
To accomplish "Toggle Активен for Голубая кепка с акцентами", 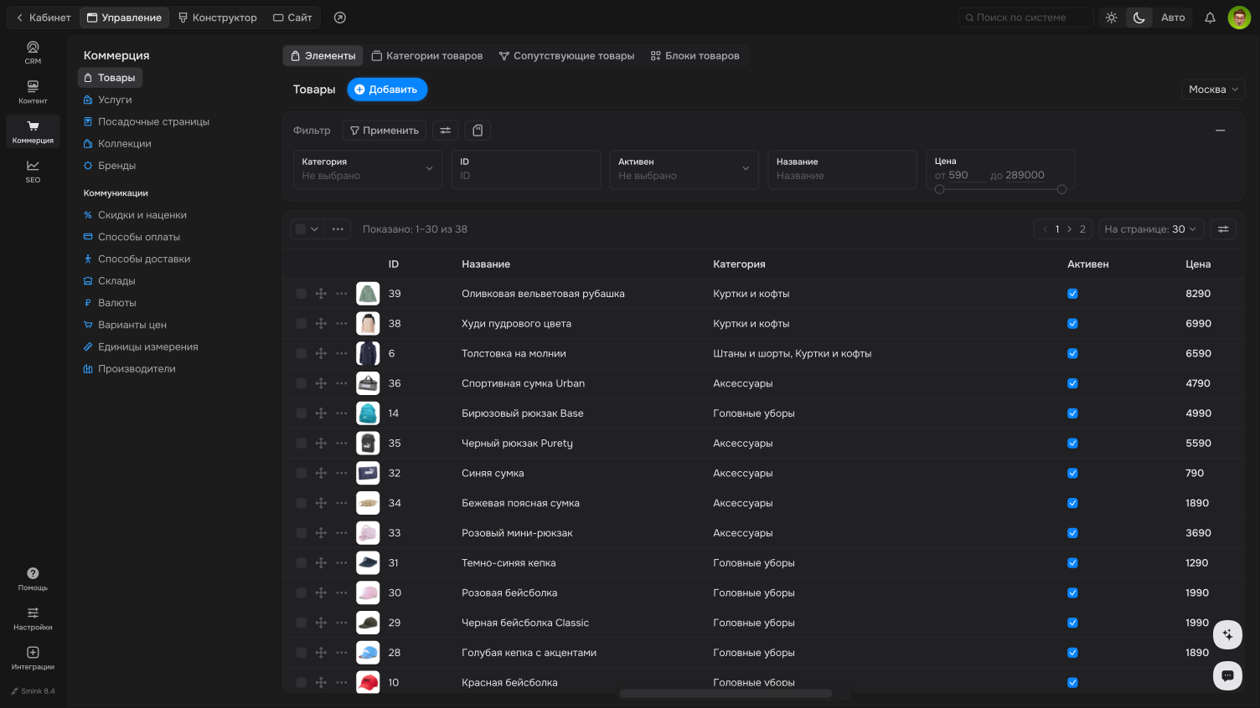I will click(1072, 653).
